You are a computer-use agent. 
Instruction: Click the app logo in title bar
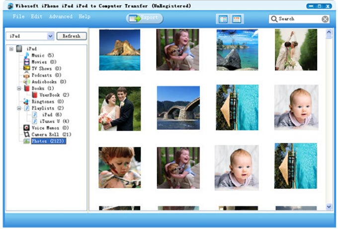click(10, 6)
